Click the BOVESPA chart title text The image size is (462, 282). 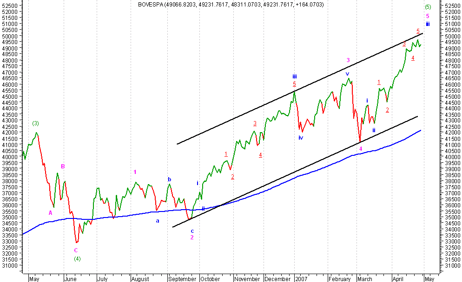pos(231,5)
